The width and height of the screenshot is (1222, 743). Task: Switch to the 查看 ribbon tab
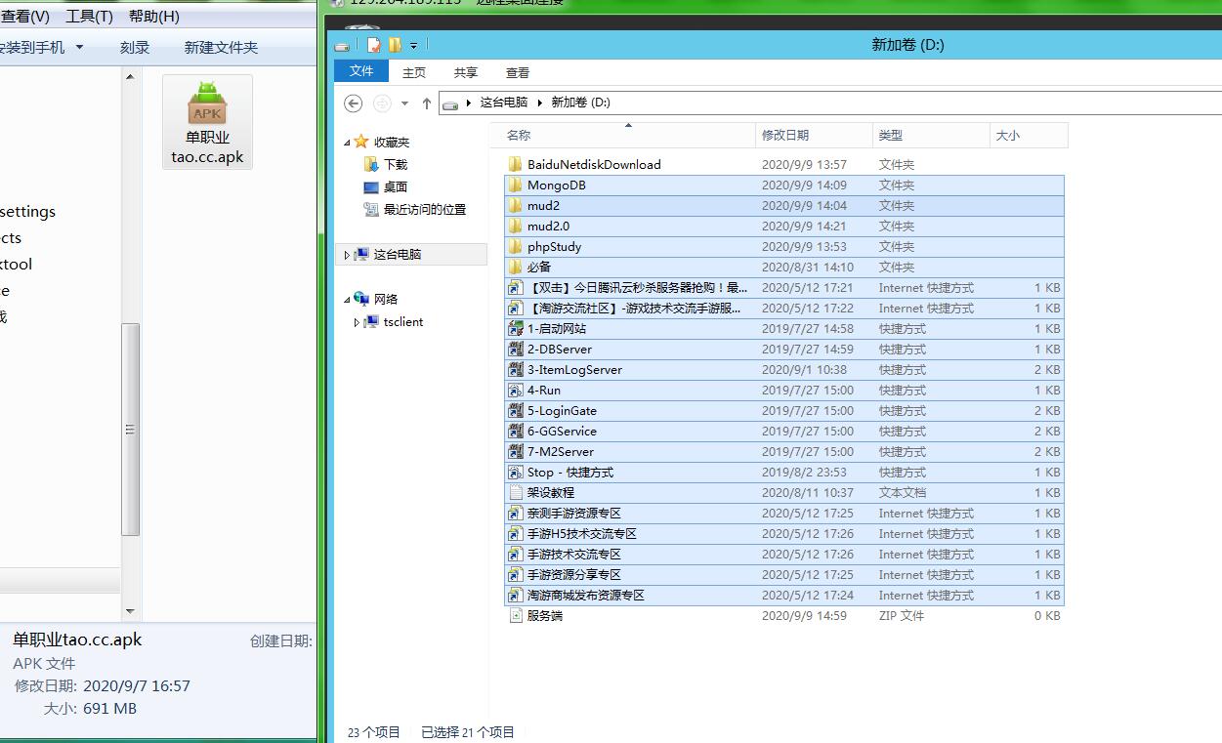[x=518, y=73]
